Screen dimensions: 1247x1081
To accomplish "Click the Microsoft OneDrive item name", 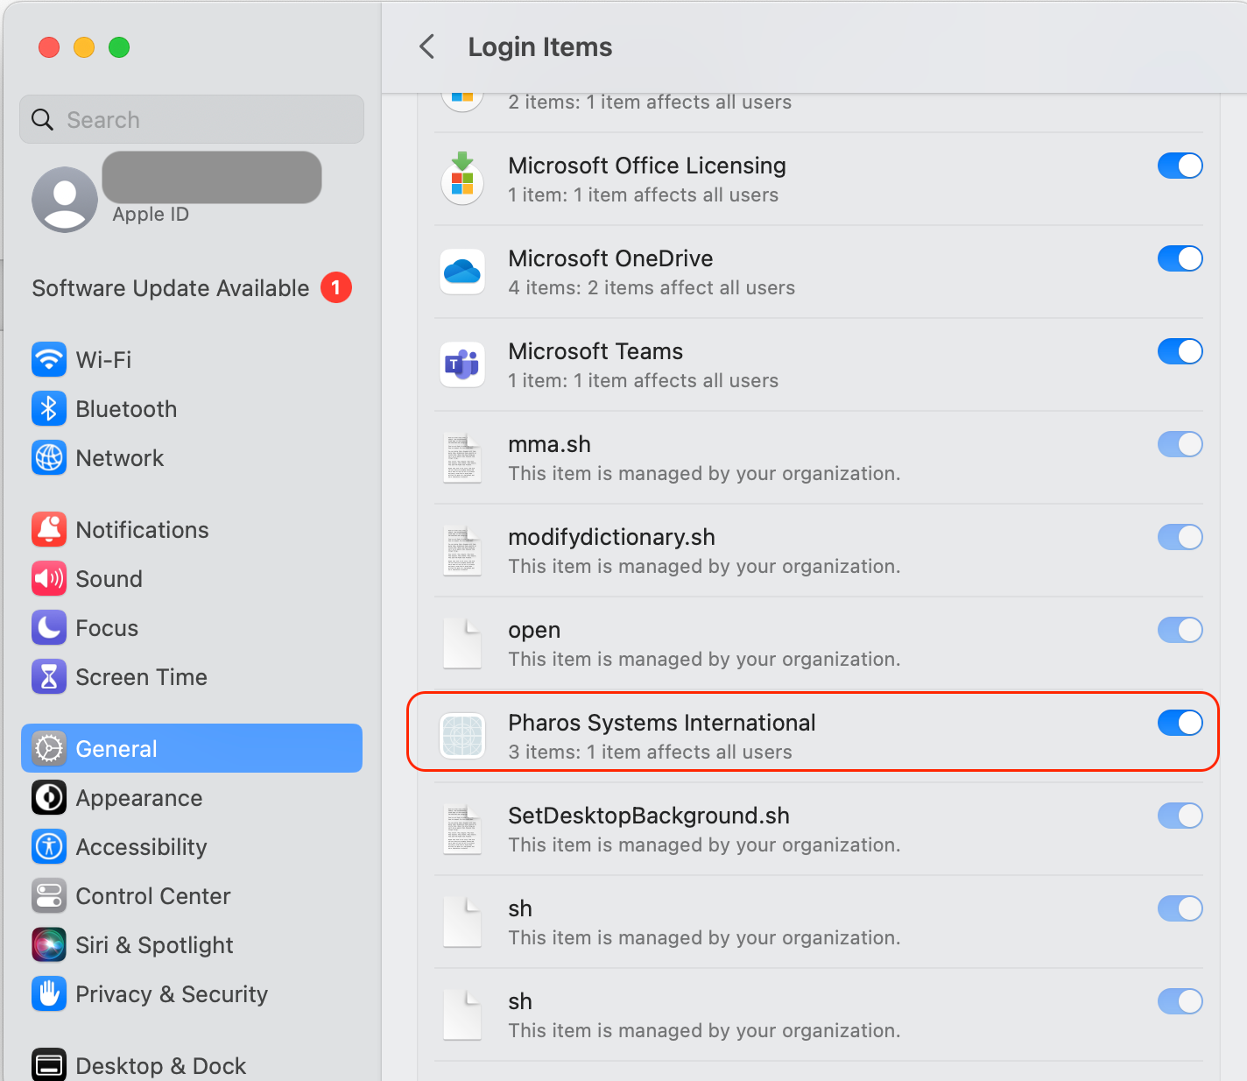I will [x=610, y=258].
